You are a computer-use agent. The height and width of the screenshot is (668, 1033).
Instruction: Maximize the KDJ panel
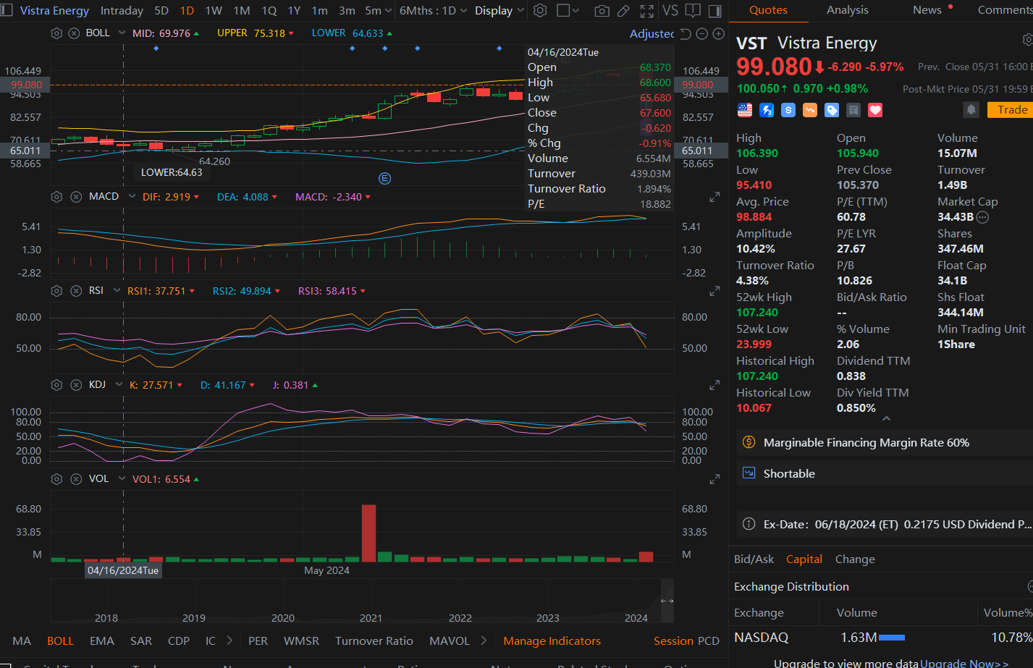714,385
